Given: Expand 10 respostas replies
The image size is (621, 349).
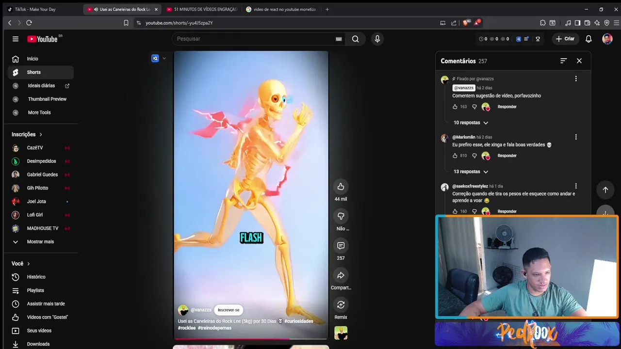Looking at the screenshot, I should pos(471,123).
